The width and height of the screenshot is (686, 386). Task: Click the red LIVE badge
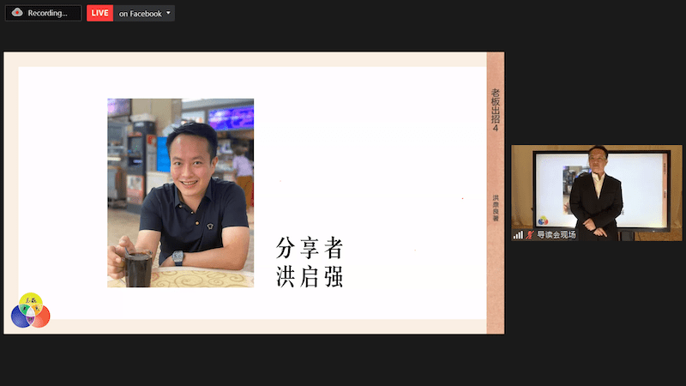click(100, 14)
